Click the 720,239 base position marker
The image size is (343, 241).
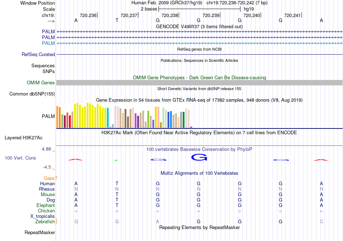pos(211,15)
